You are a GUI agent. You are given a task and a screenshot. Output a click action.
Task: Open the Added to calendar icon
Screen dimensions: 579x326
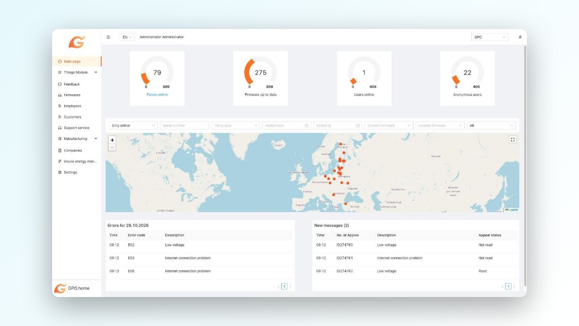pos(358,126)
